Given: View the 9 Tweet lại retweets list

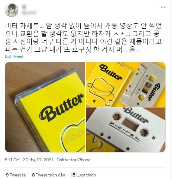Looking at the screenshot, I should tap(16, 175).
